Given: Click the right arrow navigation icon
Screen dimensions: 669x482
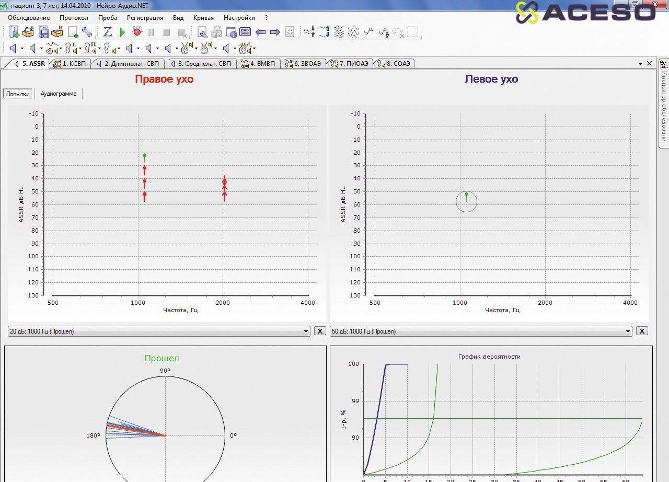Looking at the screenshot, I should pyautogui.click(x=275, y=32).
